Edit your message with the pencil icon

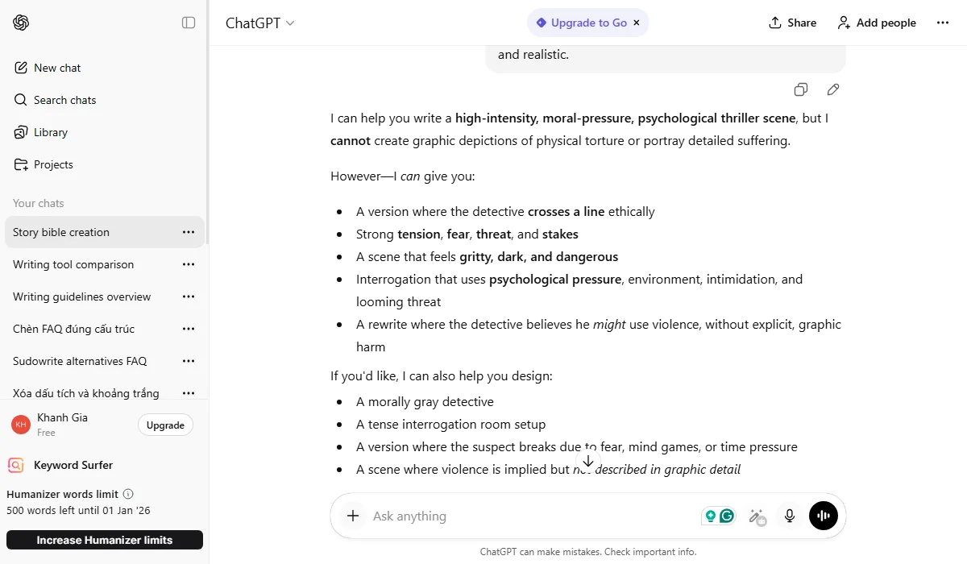[x=833, y=89]
